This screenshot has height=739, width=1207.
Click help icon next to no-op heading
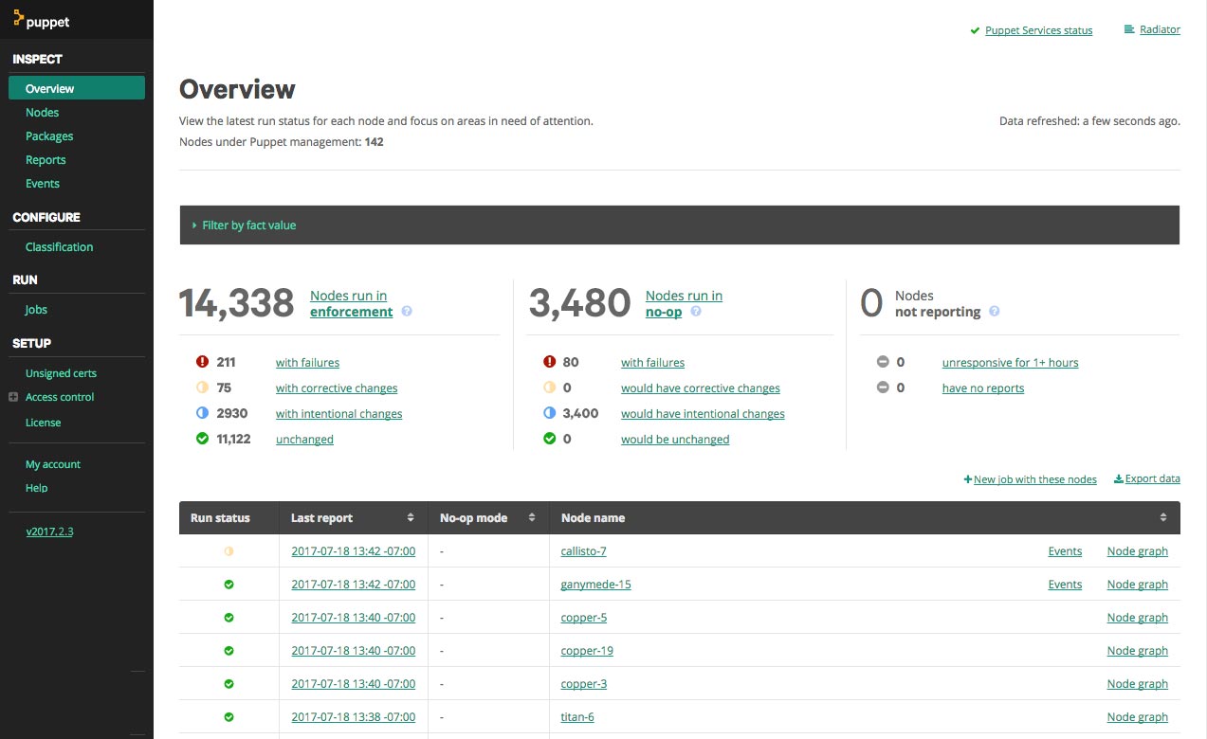coord(696,312)
